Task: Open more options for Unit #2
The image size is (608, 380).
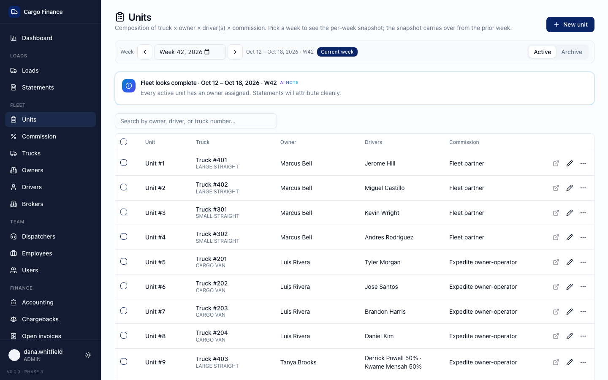Action: [583, 188]
